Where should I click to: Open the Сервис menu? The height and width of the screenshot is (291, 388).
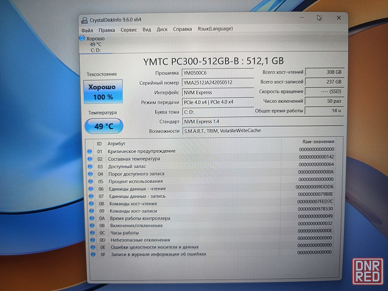[129, 30]
